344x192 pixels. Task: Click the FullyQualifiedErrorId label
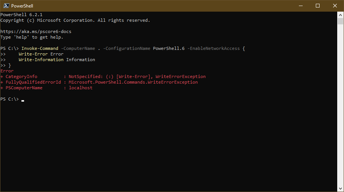click(33, 82)
